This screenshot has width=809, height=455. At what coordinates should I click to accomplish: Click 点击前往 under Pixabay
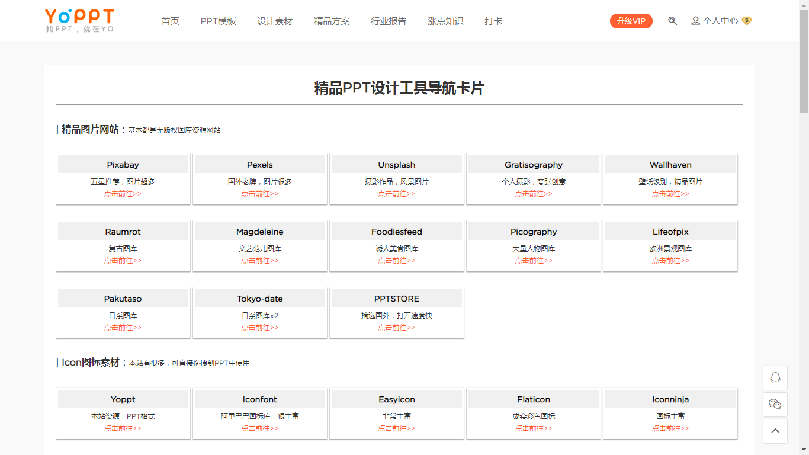pyautogui.click(x=123, y=194)
